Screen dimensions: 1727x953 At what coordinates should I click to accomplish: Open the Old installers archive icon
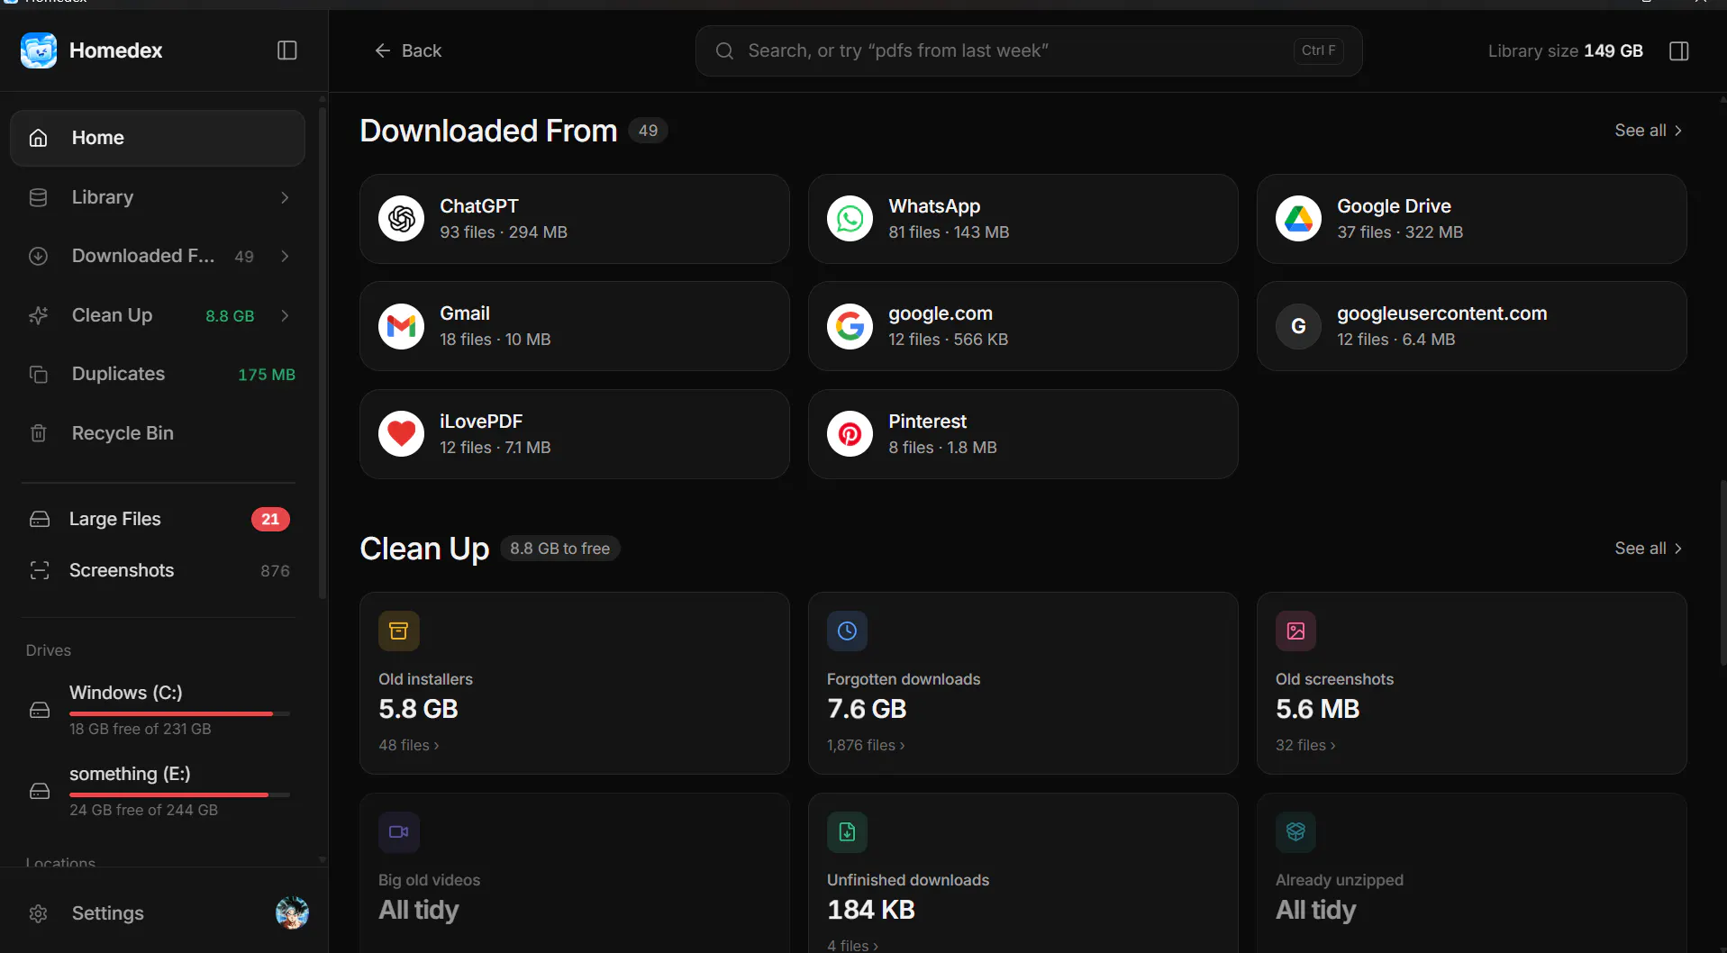pyautogui.click(x=398, y=631)
